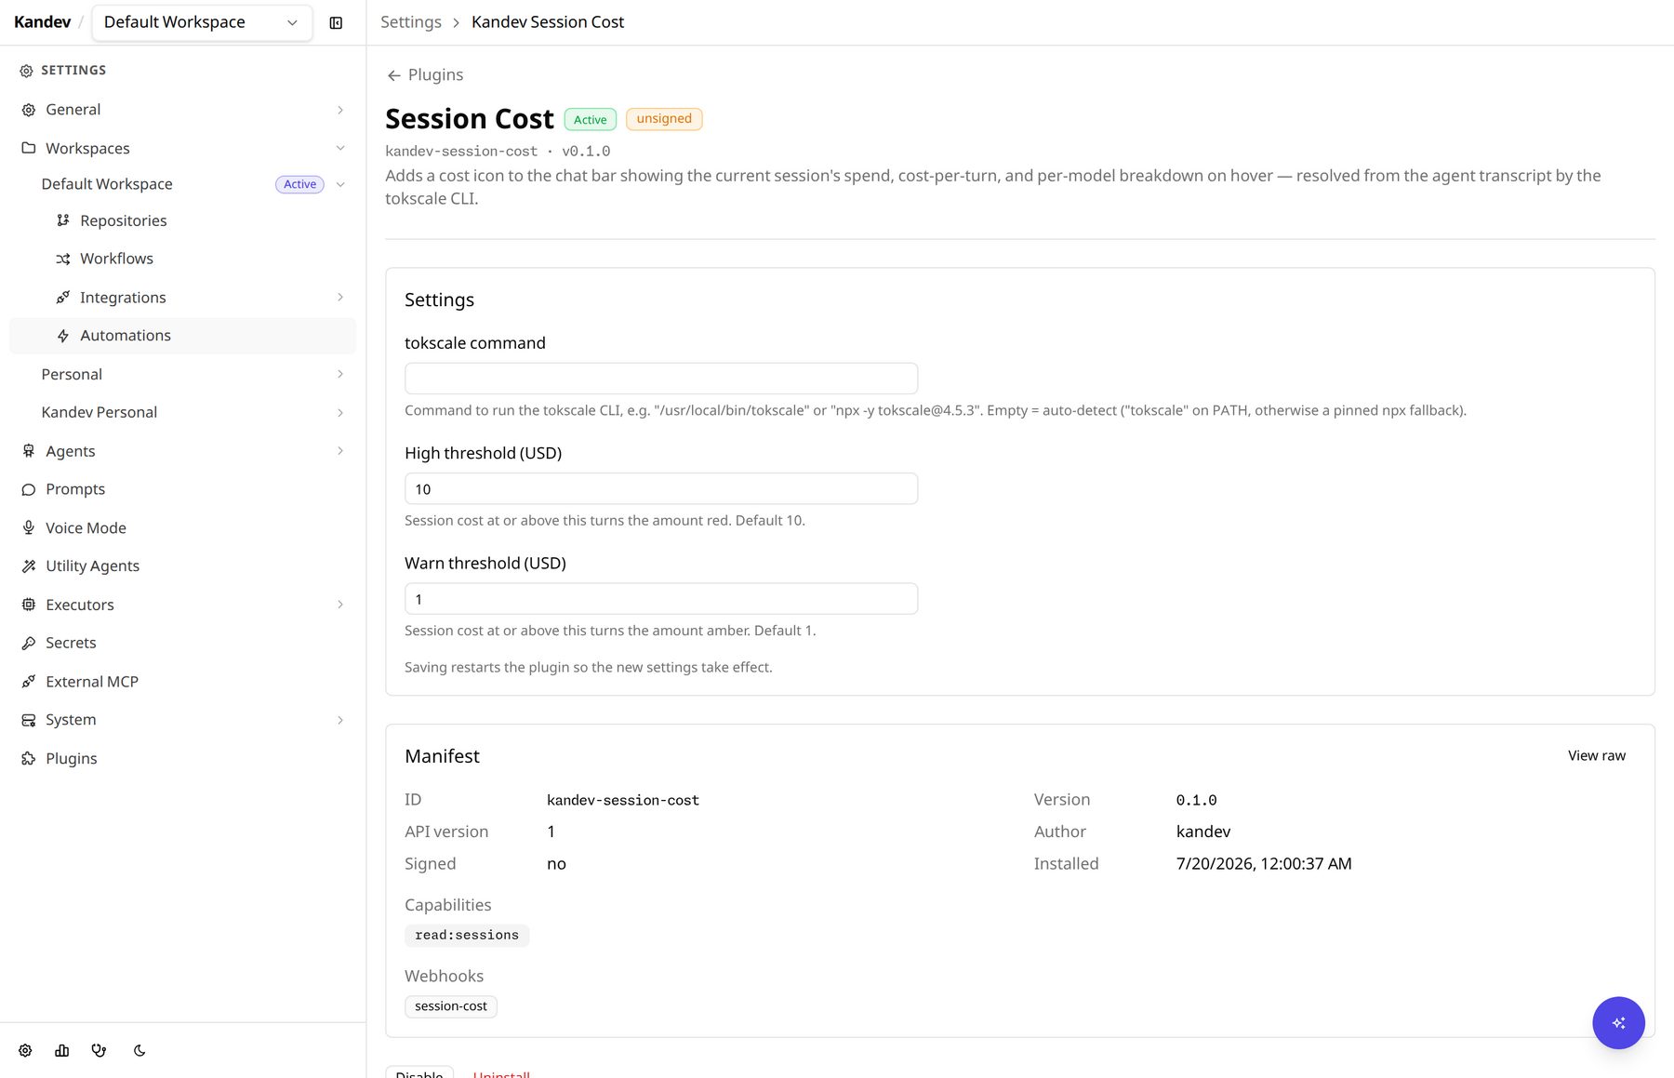Image resolution: width=1674 pixels, height=1078 pixels.
Task: Click the Voice Mode microphone icon
Action: click(29, 527)
